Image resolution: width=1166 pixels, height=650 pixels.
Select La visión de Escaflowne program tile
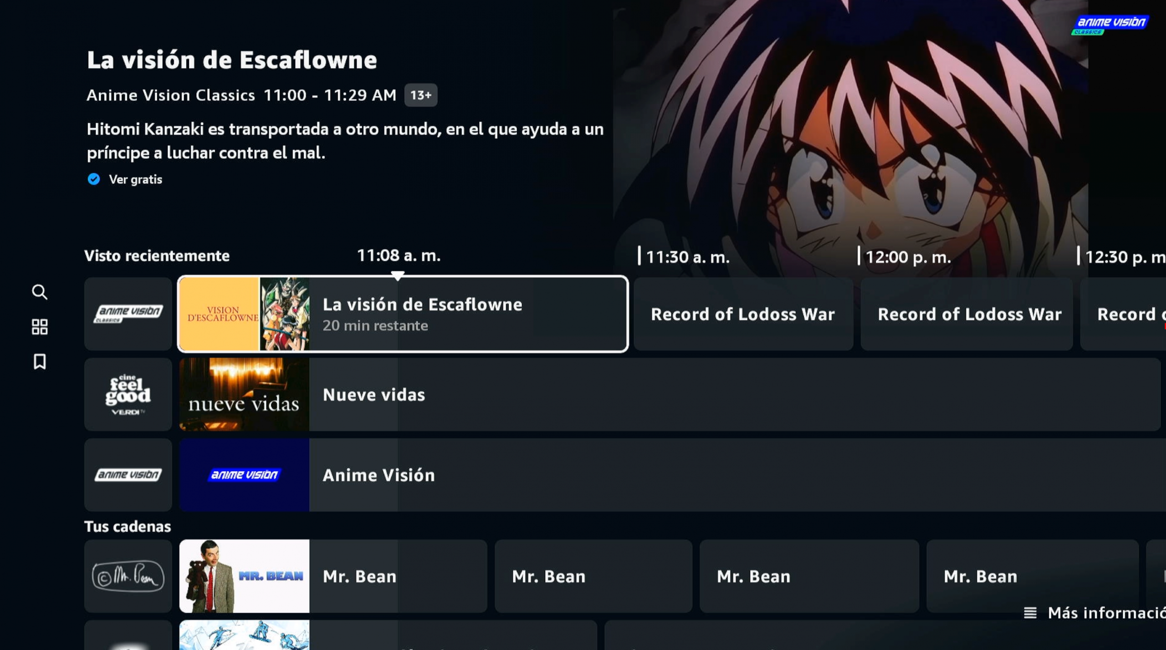(403, 314)
